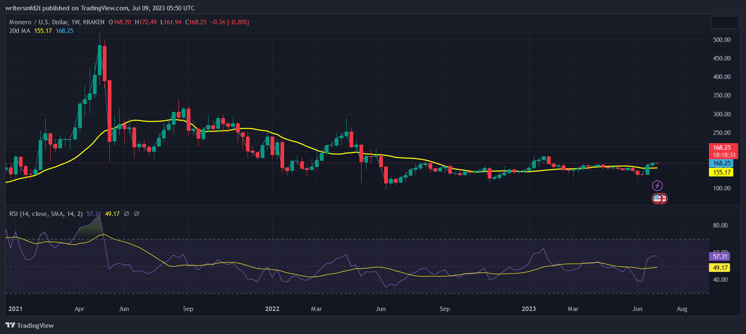Click the Aug label on time axis

(x=681, y=309)
